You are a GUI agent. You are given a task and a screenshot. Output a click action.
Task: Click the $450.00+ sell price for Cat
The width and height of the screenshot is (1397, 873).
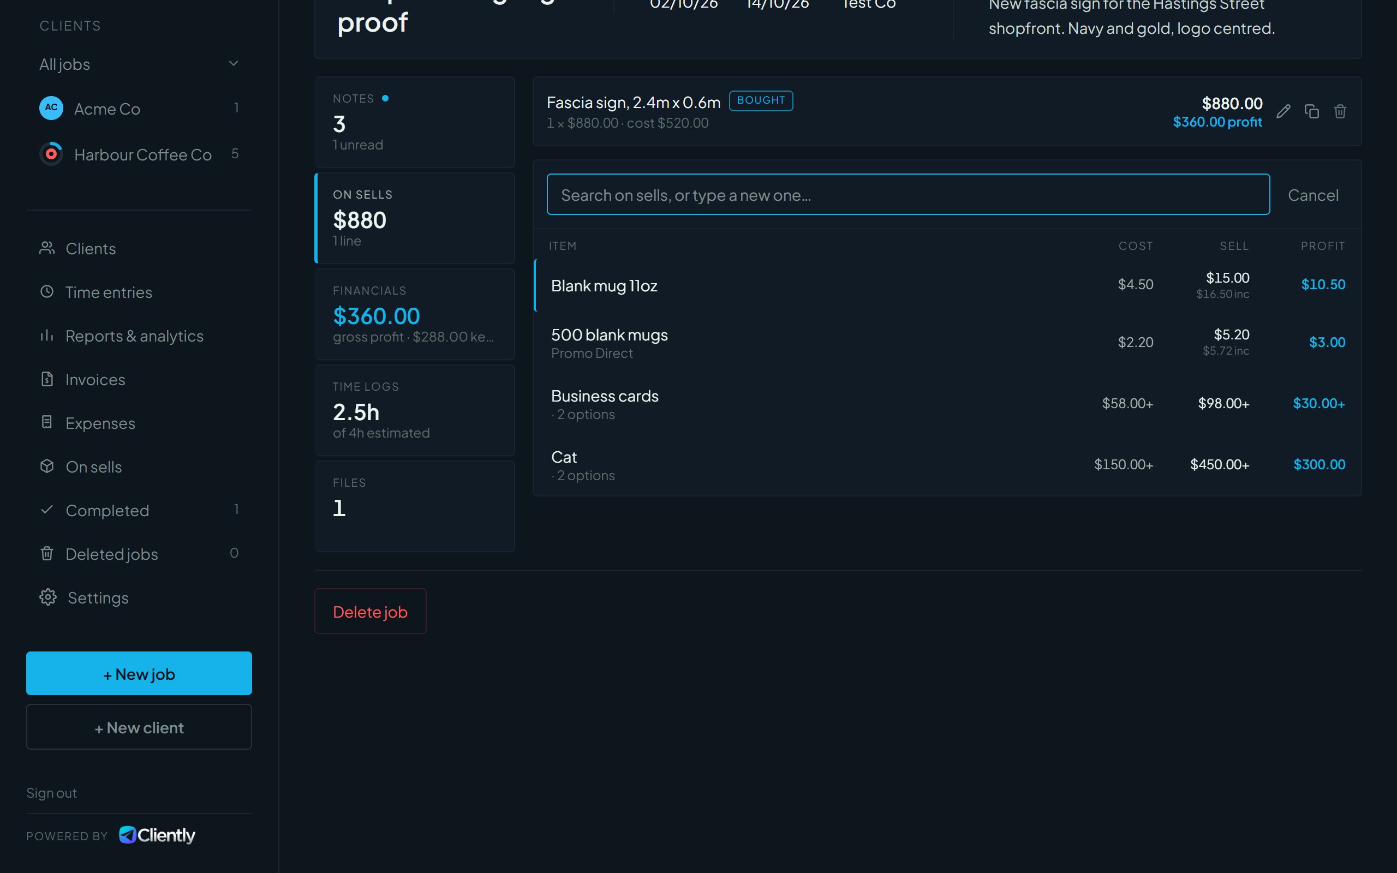tap(1219, 464)
